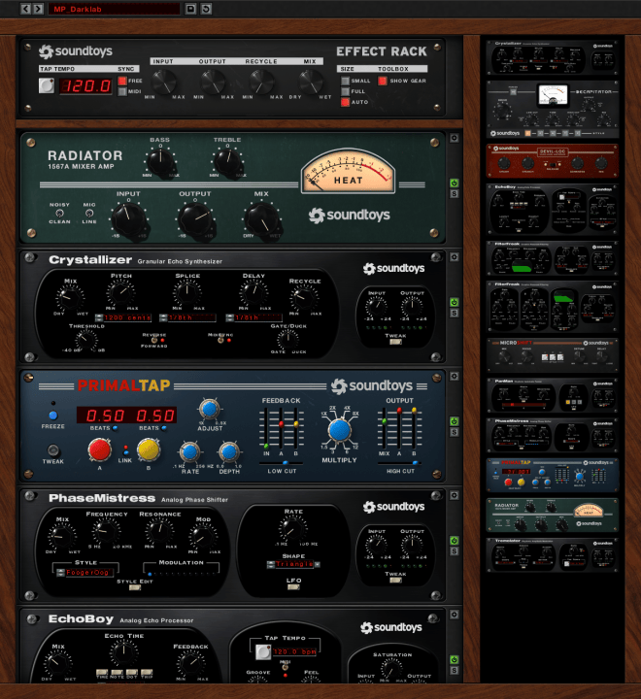Select Full rack size

[x=345, y=91]
